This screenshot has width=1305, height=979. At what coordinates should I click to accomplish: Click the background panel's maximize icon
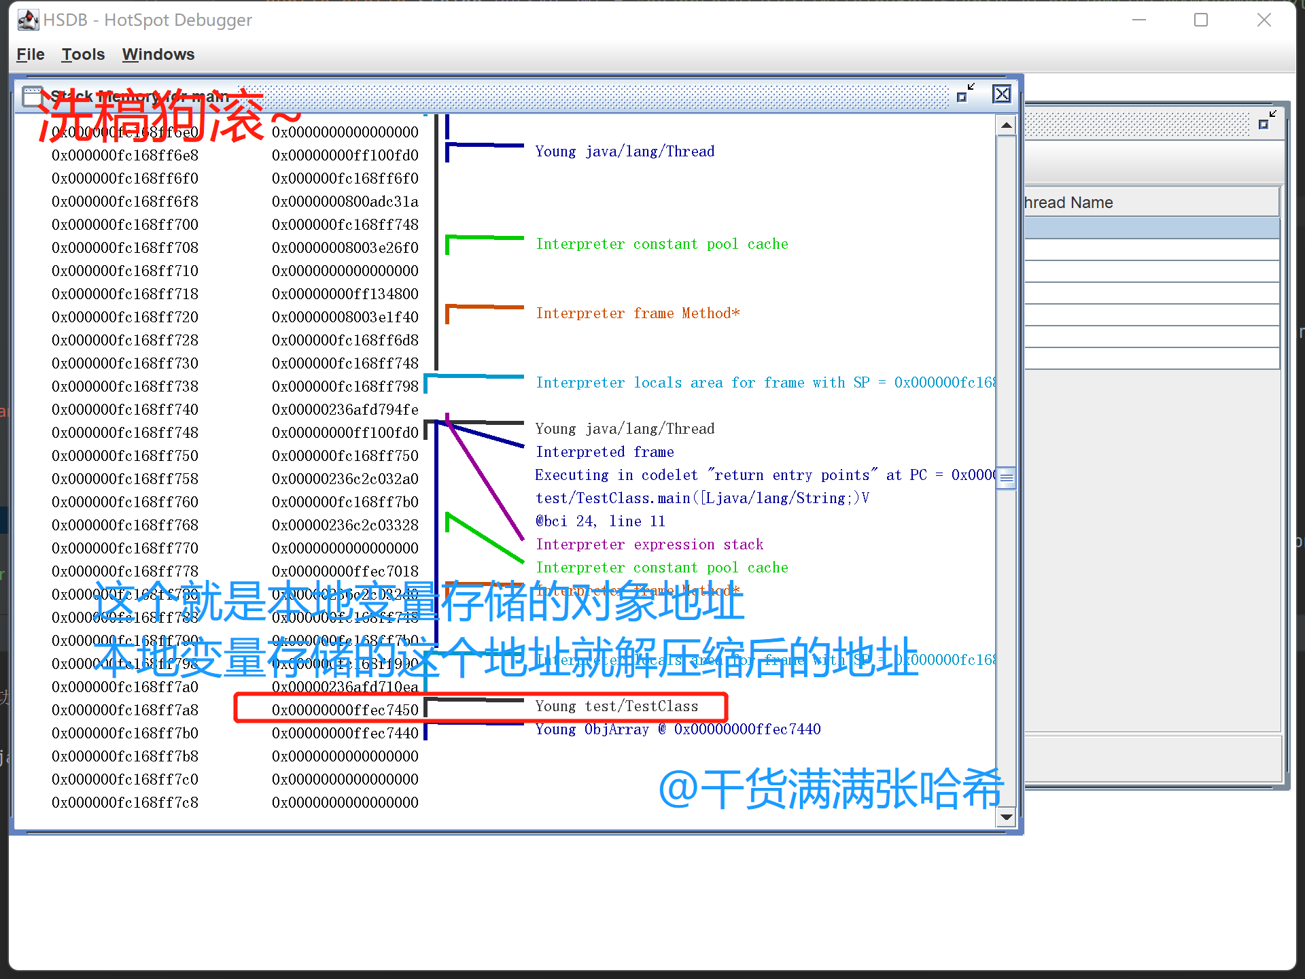(1267, 121)
